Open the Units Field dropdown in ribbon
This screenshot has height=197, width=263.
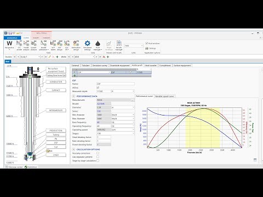click(134, 46)
